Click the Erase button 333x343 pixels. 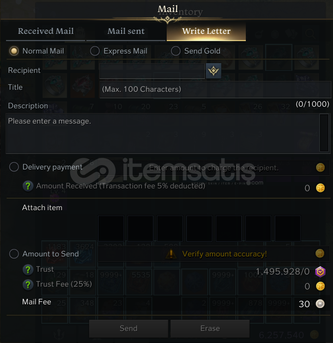click(x=210, y=329)
